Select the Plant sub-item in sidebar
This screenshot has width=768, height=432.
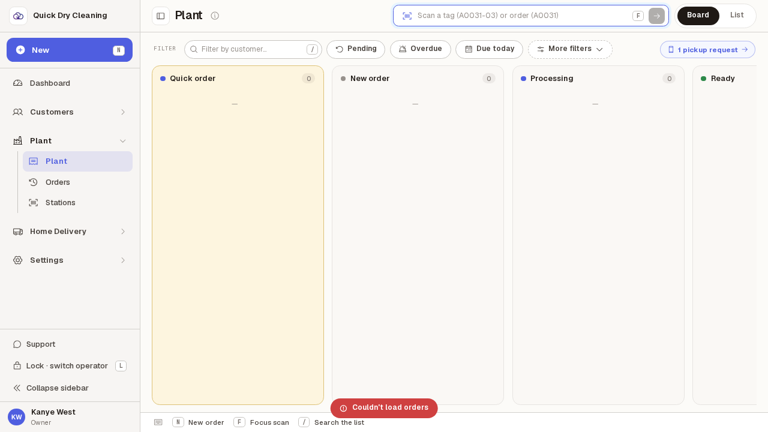click(x=77, y=161)
